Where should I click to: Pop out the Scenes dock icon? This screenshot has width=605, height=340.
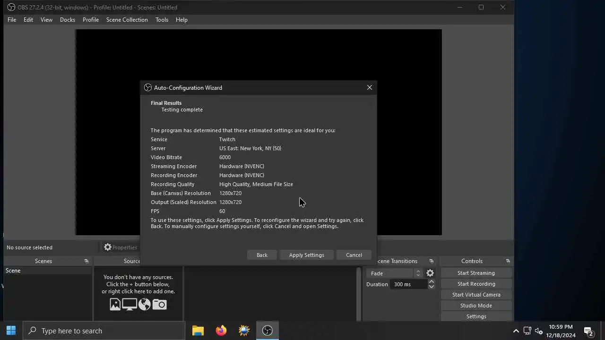pyautogui.click(x=86, y=261)
